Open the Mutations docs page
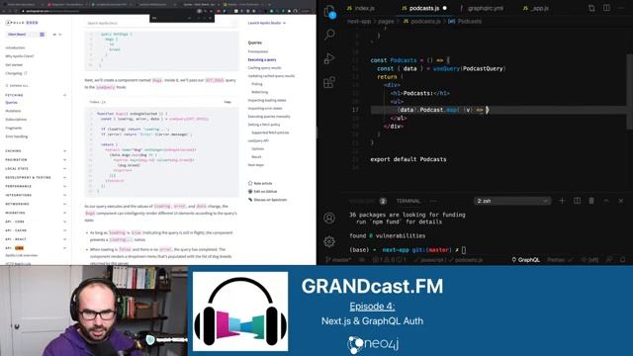The width and height of the screenshot is (633, 356). click(13, 111)
